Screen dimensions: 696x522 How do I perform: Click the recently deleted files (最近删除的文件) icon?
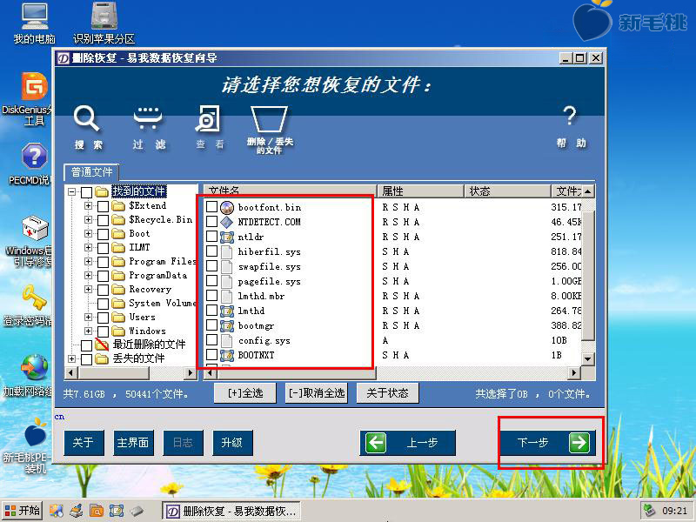tap(102, 345)
